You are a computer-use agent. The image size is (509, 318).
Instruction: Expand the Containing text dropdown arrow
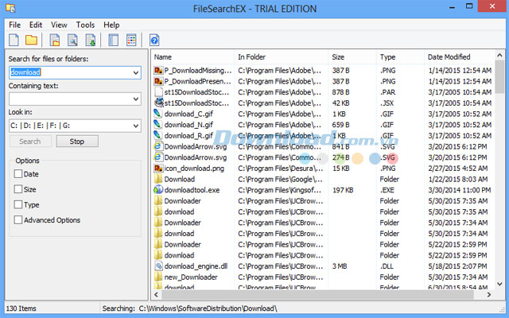(136, 99)
